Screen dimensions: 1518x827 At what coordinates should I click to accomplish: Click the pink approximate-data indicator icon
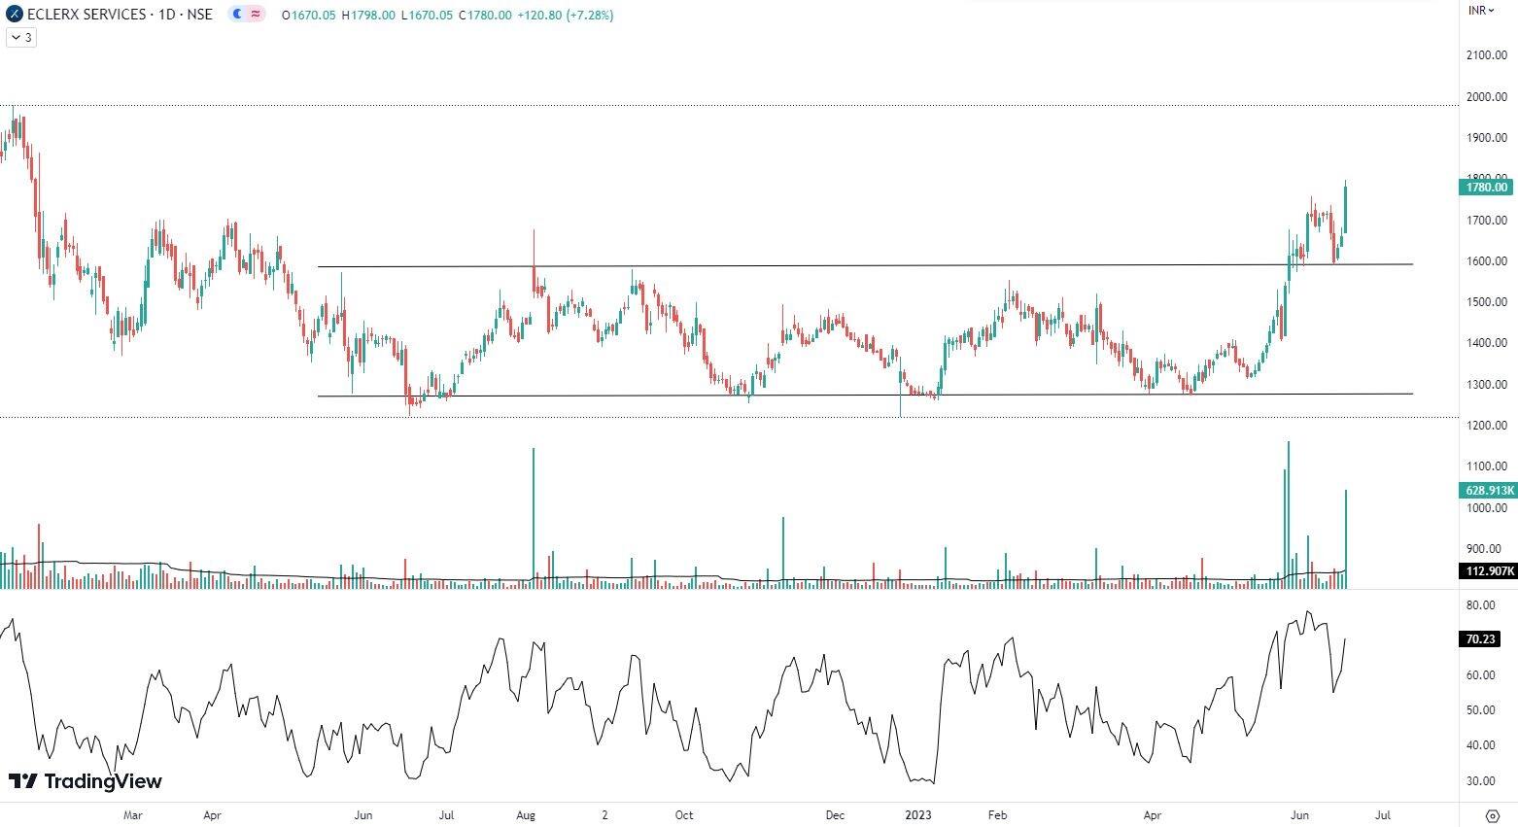255,15
